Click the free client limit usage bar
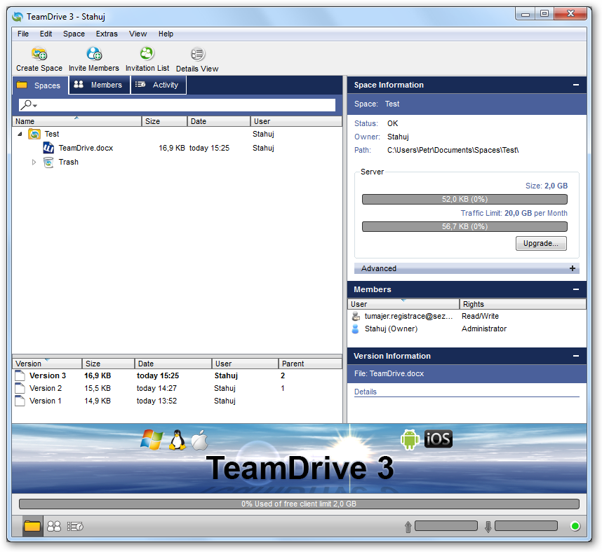The image size is (602, 552). [x=299, y=504]
